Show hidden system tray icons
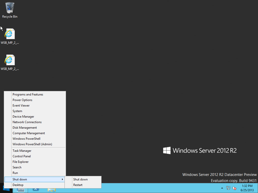Screen dimensions: 258x193 pyautogui.click(x=222, y=188)
